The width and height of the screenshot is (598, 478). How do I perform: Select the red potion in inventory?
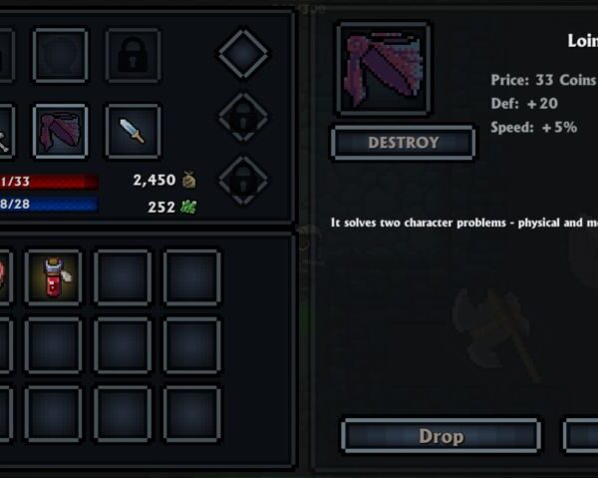[x=54, y=277]
